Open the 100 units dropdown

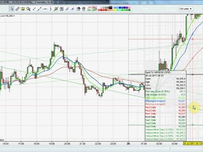pyautogui.click(x=186, y=9)
